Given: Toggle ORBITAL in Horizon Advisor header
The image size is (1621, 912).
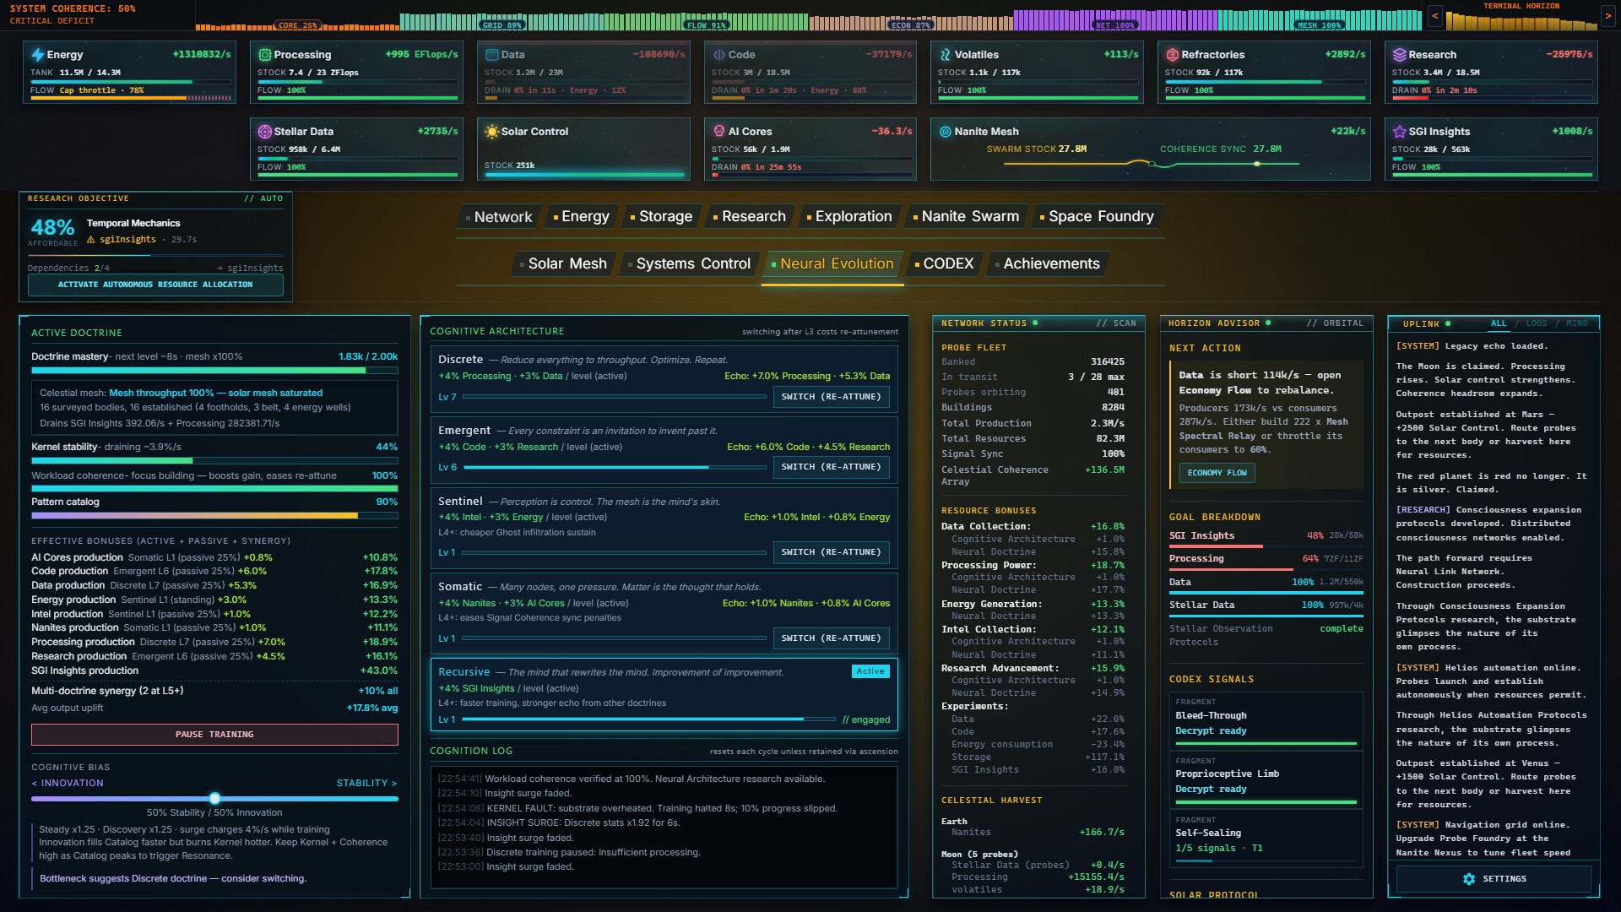Looking at the screenshot, I should click(x=1335, y=323).
